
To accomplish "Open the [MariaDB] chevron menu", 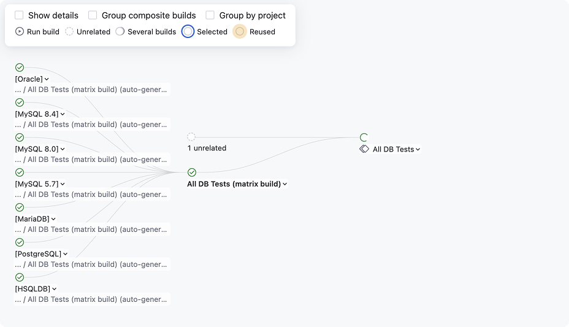I will point(53,219).
